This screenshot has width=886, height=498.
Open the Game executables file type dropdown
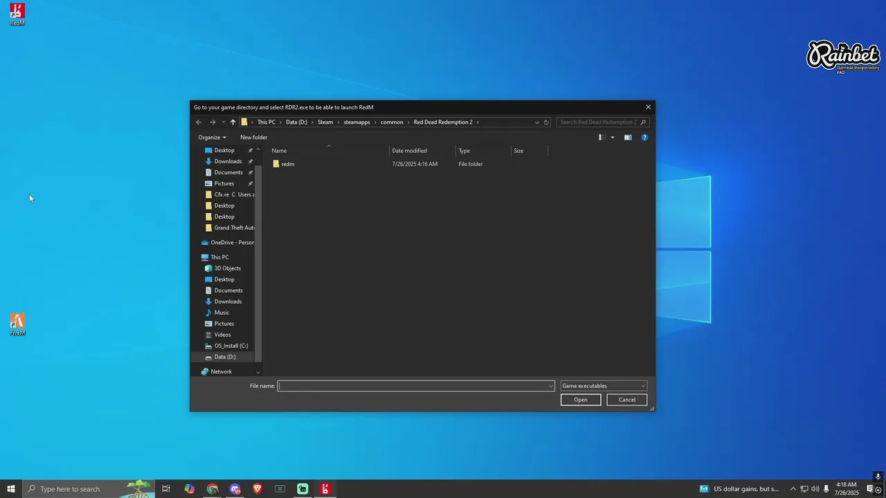(604, 386)
